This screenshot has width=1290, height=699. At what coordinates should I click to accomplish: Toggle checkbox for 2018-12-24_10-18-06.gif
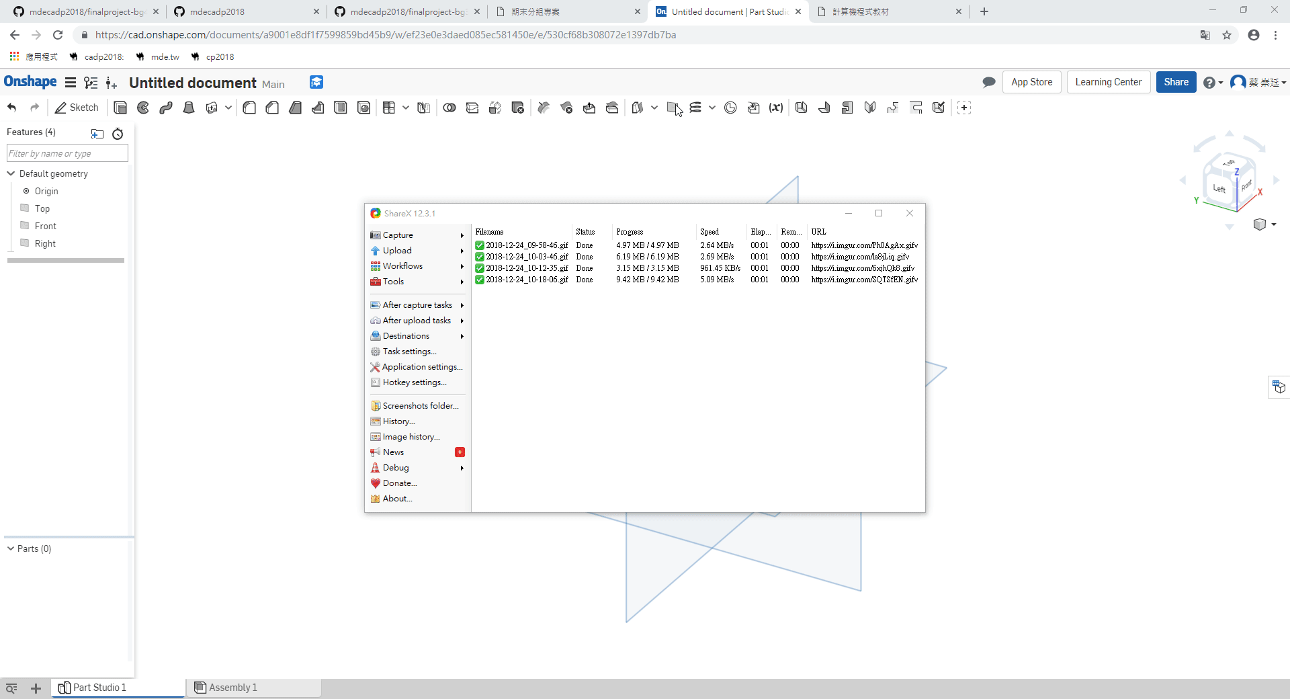tap(480, 280)
